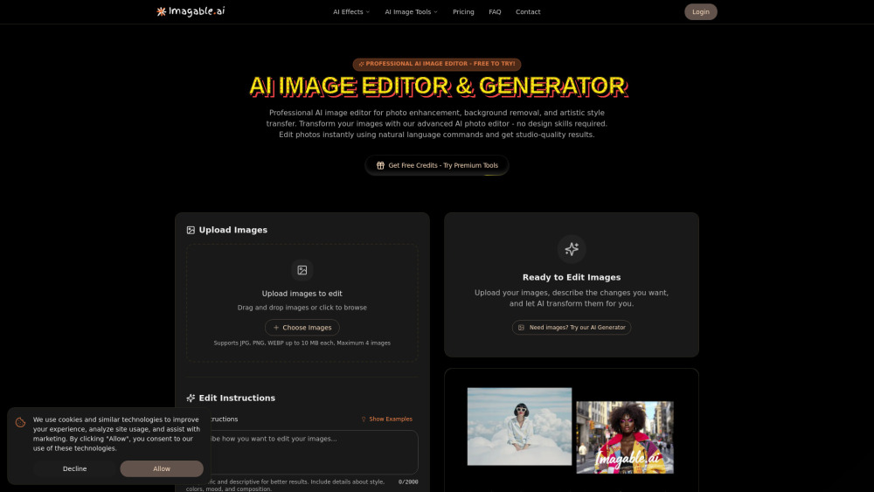This screenshot has width=874, height=492.
Task: Click the gift icon on Free Credits button
Action: pyautogui.click(x=380, y=165)
